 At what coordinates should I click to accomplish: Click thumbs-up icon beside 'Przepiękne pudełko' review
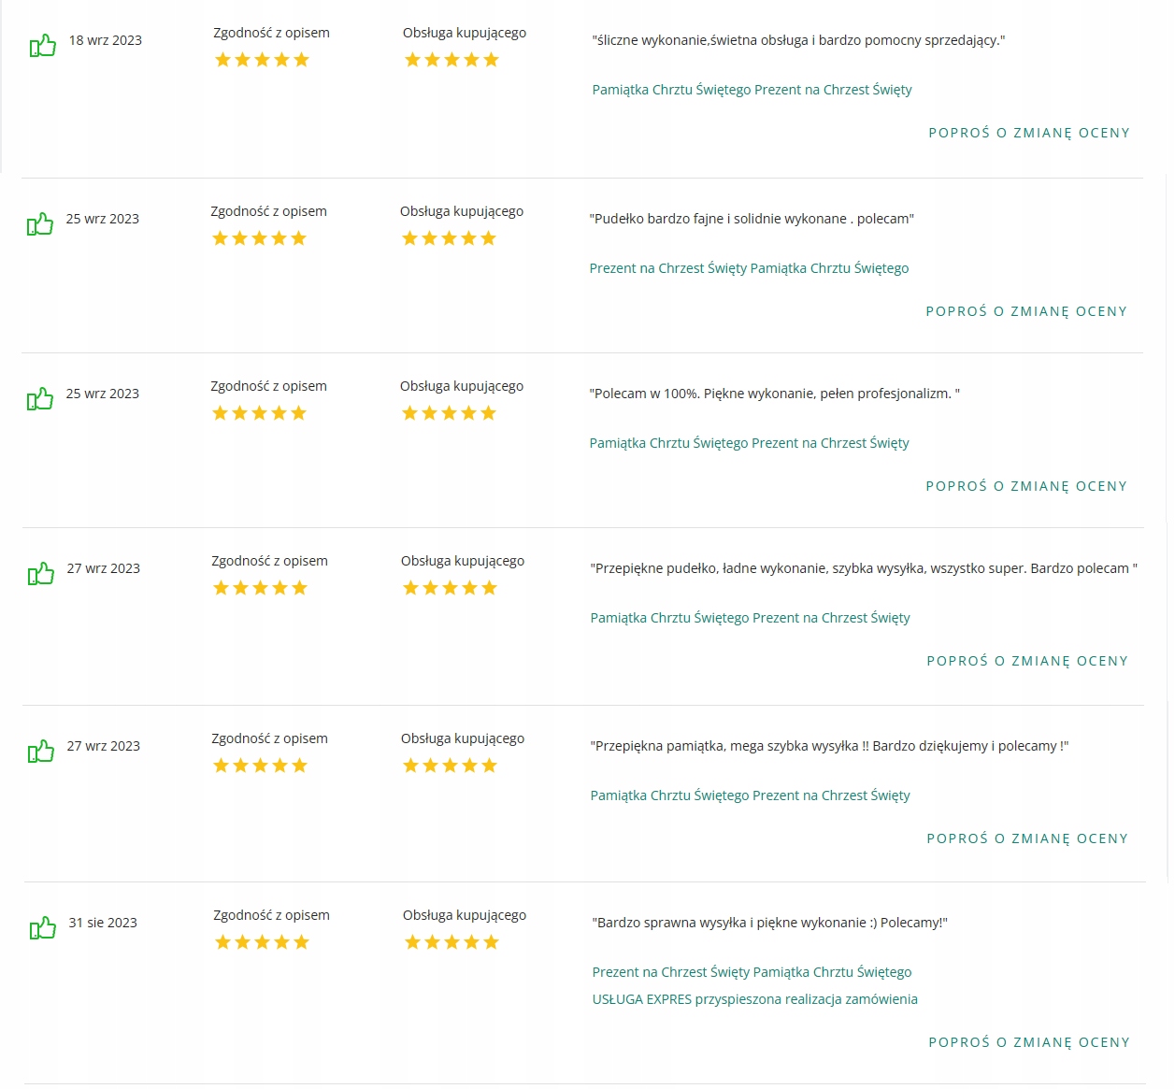[x=41, y=574]
